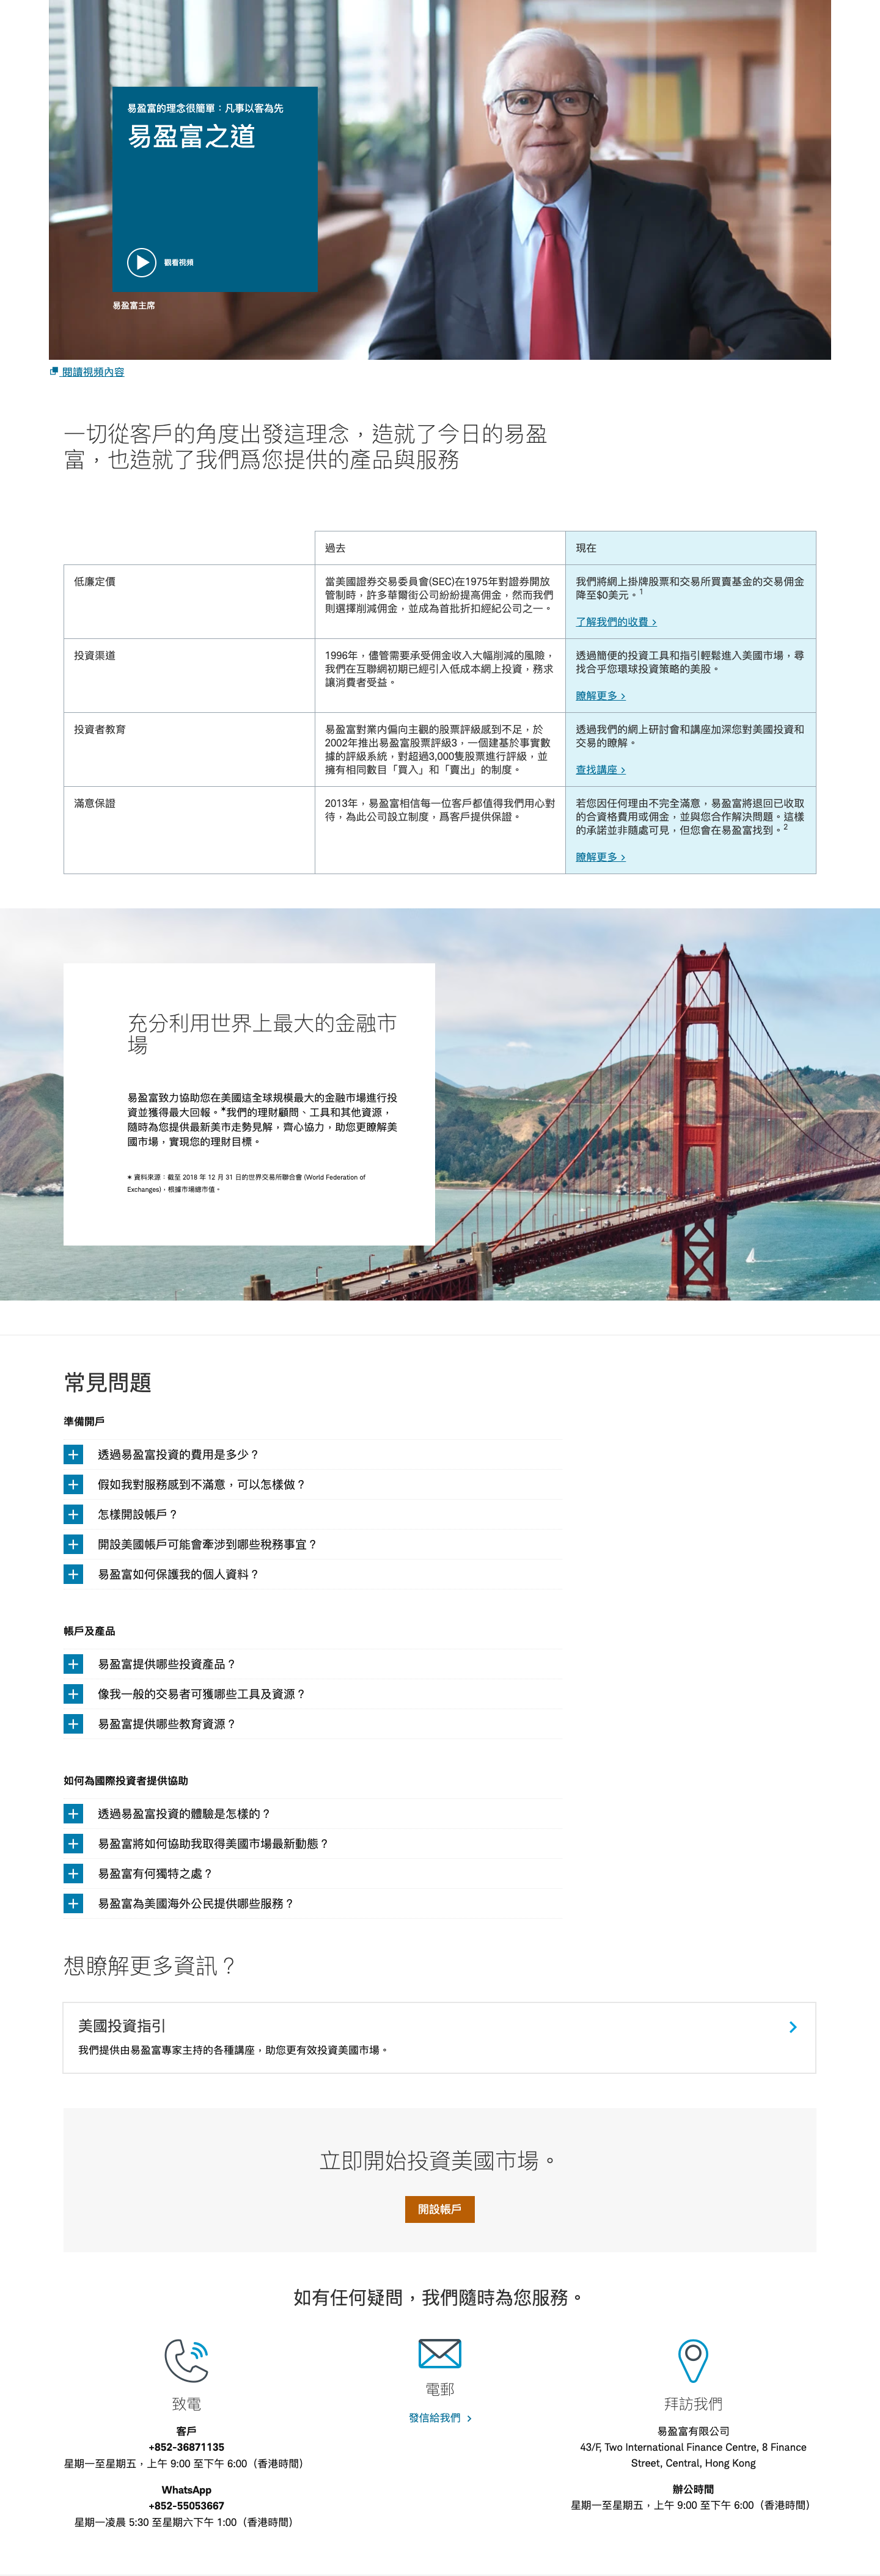Viewport: 880px width, 2576px height.
Task: Click the customer phone number +852-36871135
Action: (x=186, y=2447)
